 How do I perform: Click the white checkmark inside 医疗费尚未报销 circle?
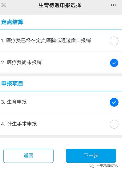(x=114, y=63)
